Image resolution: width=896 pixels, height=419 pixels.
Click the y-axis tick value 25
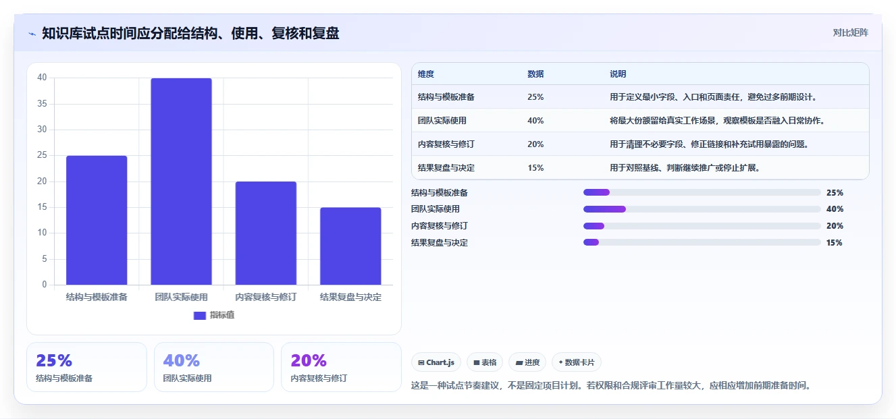tap(42, 155)
